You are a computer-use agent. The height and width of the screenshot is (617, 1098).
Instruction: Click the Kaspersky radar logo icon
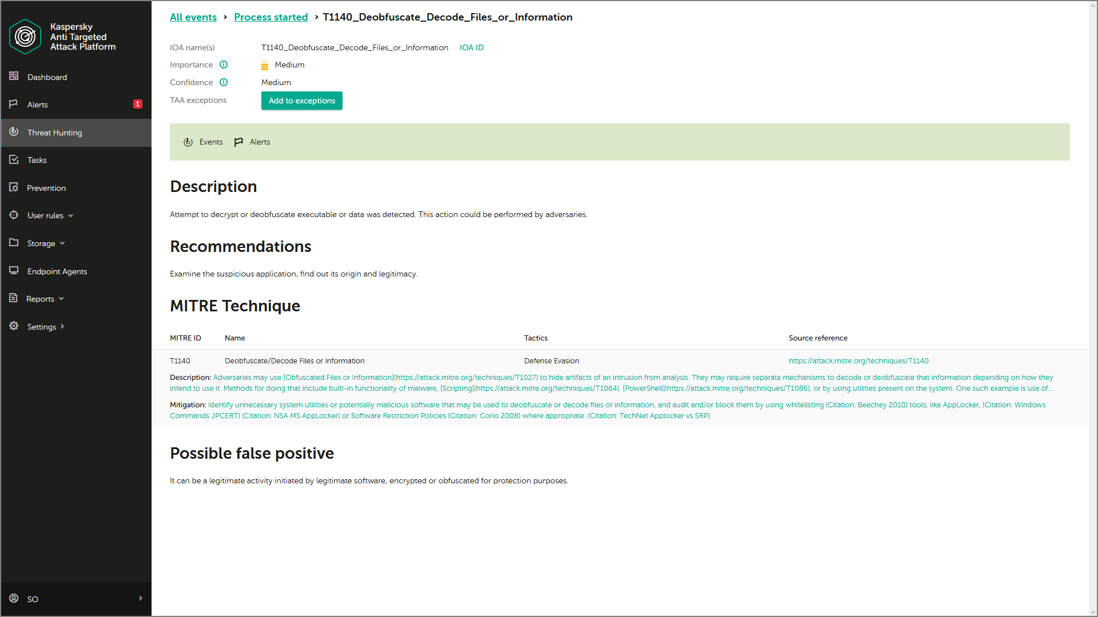click(x=25, y=37)
